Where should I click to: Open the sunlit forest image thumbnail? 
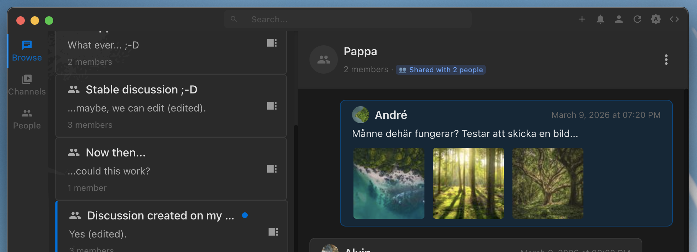(x=468, y=183)
